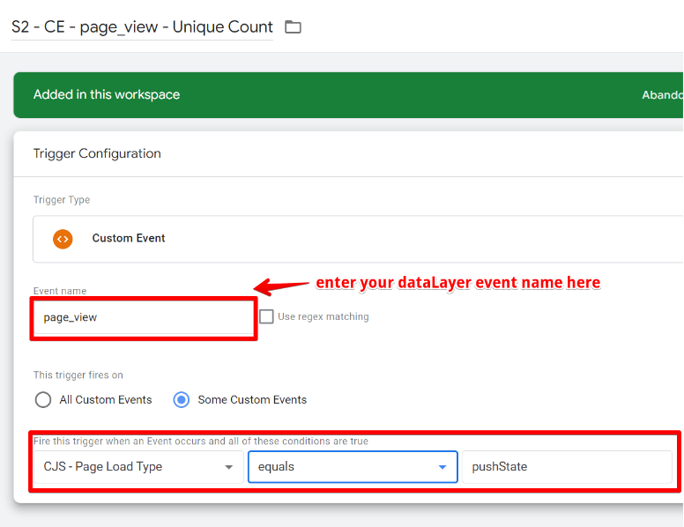
Task: Click the This trigger fires on label
Action: 78,375
